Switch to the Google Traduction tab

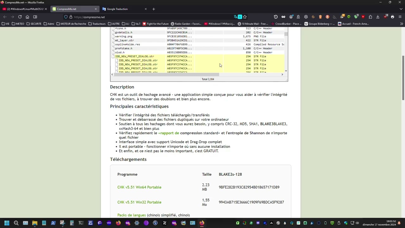tap(125, 9)
